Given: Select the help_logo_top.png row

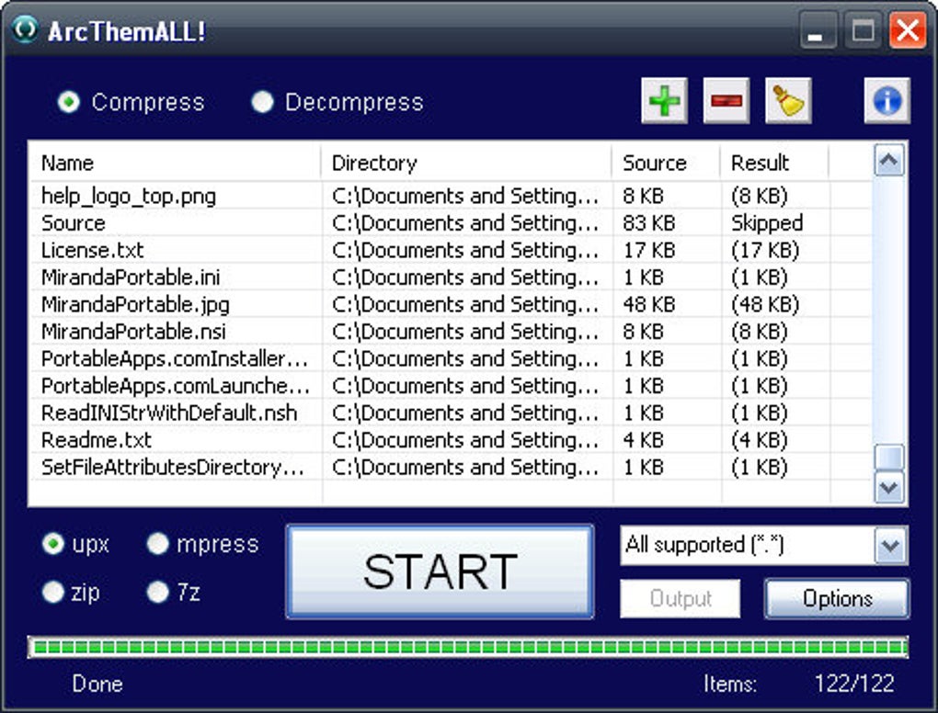Looking at the screenshot, I should (450, 196).
